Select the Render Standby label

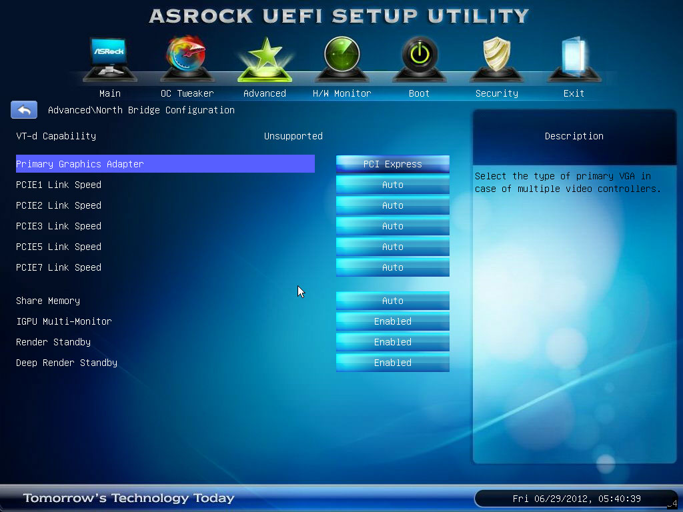tap(53, 342)
